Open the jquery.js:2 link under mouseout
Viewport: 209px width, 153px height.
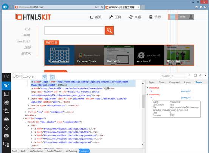[186, 91]
